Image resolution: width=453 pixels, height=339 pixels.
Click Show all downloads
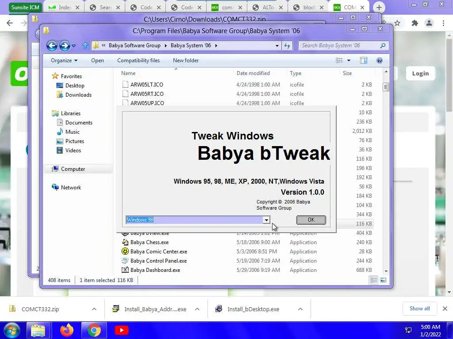[419, 309]
